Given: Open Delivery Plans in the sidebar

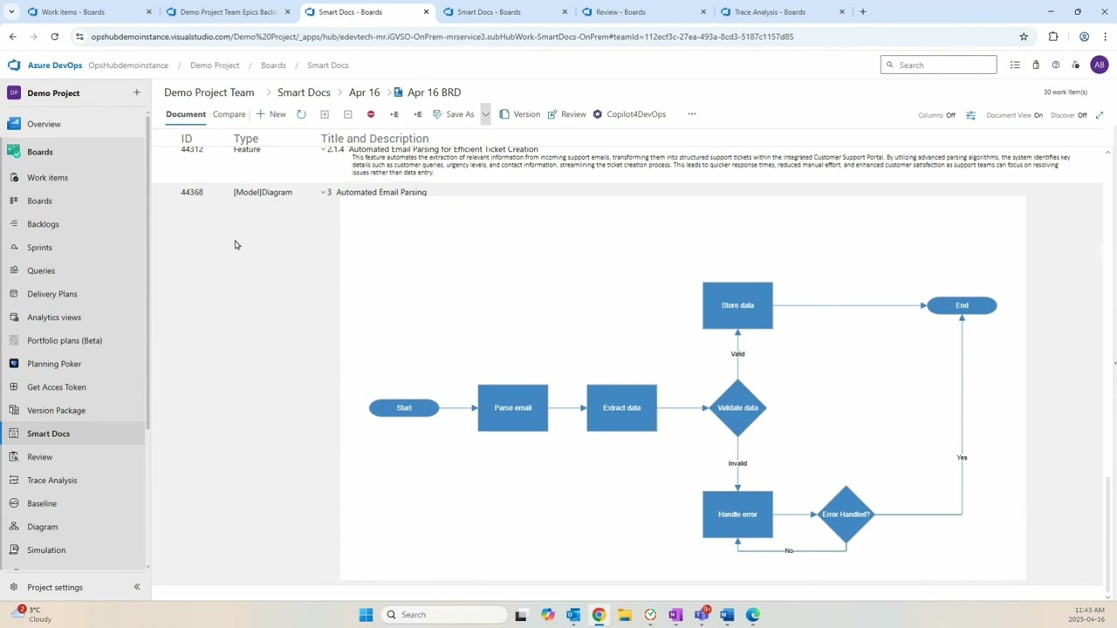Looking at the screenshot, I should [x=51, y=294].
